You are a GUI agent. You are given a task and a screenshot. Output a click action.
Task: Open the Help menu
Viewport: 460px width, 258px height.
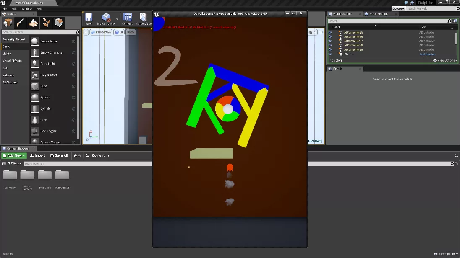pos(39,9)
